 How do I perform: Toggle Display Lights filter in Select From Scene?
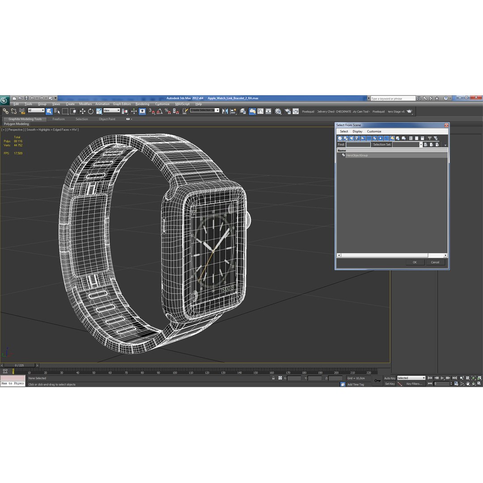point(352,138)
